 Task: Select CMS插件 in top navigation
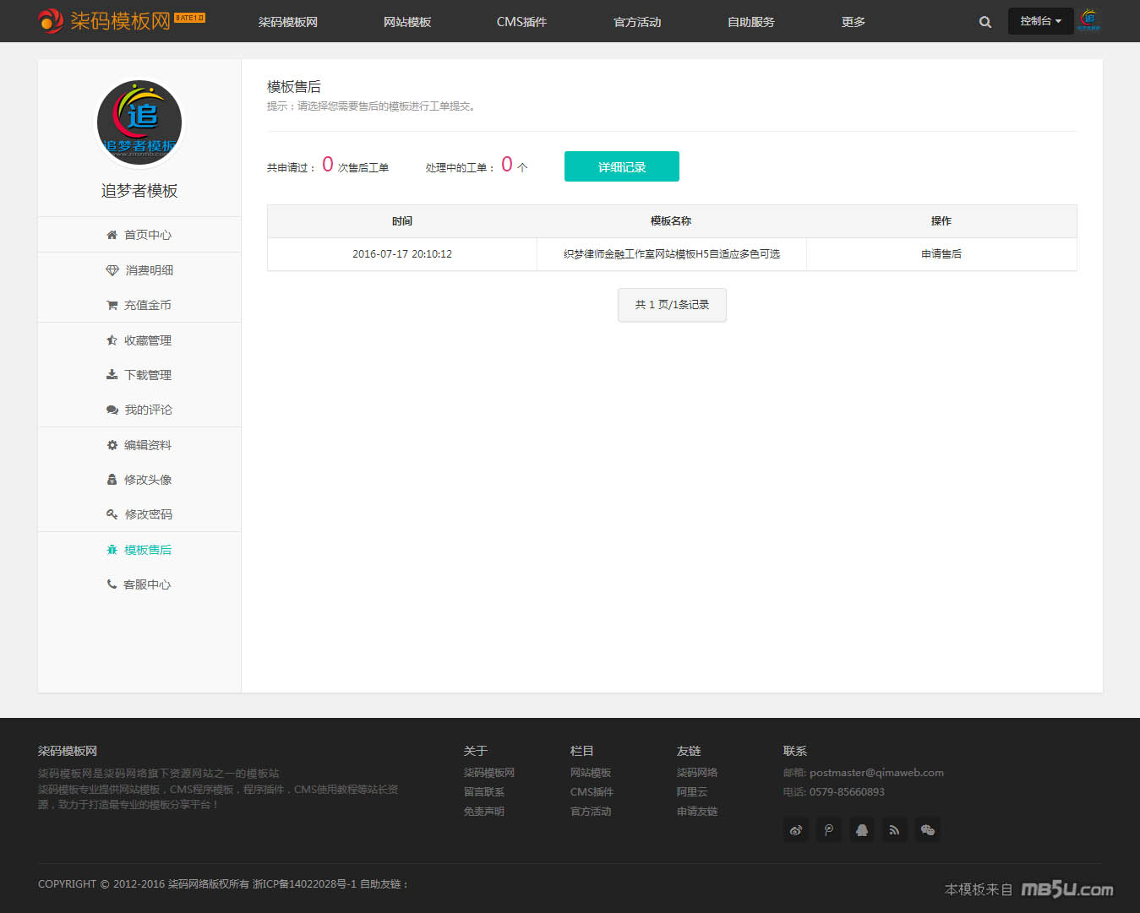click(x=521, y=22)
